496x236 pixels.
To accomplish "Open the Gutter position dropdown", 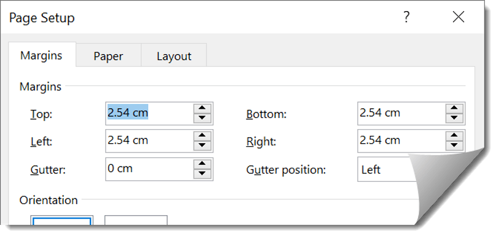I will click(x=387, y=170).
